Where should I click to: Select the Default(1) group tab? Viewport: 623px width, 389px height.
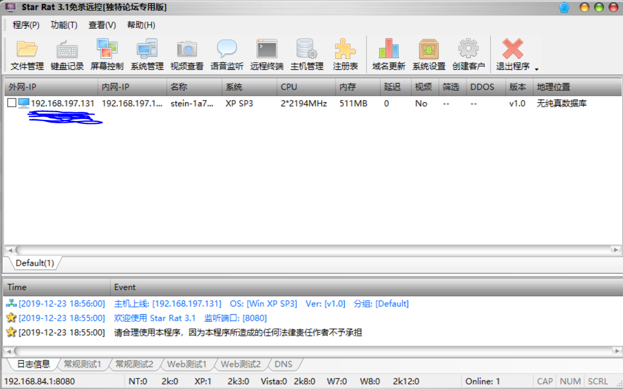coord(35,263)
